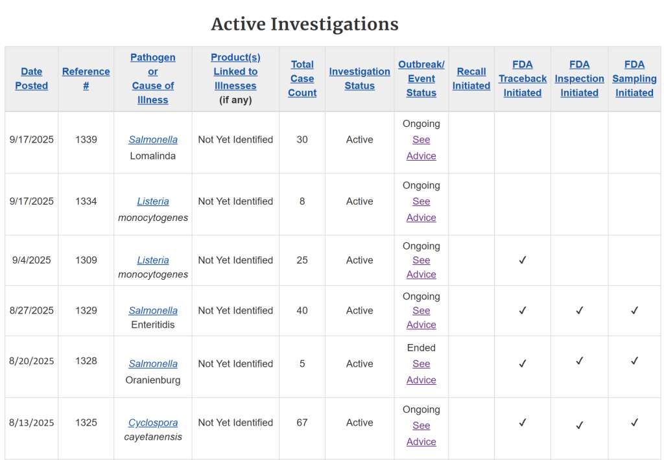Click the Reference # column header
Image resolution: width=664 pixels, height=460 pixels.
click(x=86, y=78)
